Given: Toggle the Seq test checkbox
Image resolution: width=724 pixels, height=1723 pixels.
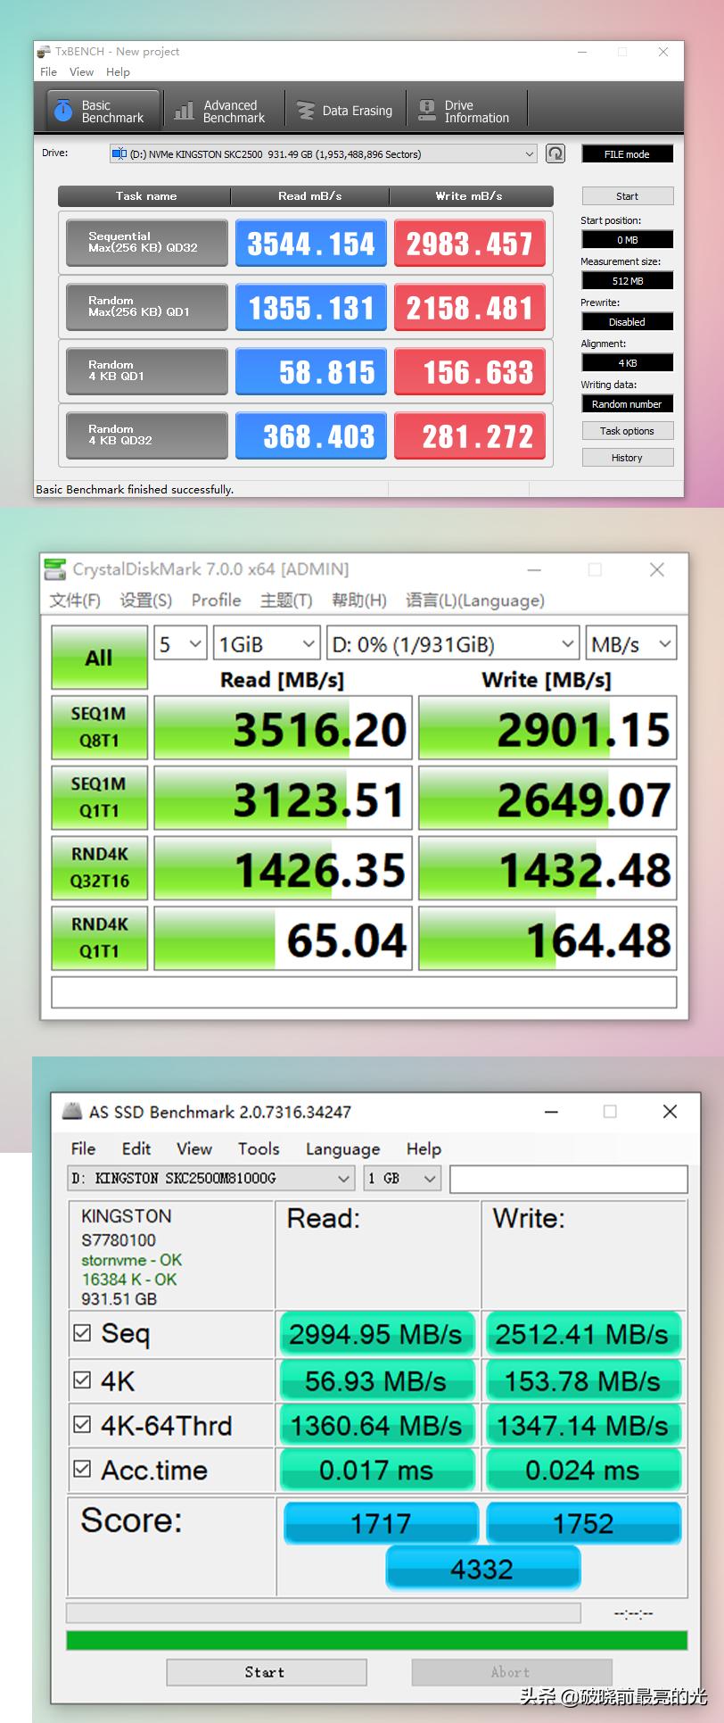Looking at the screenshot, I should 82,1333.
